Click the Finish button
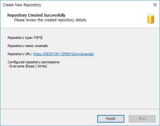The width and height of the screenshot is (160, 126). (x=111, y=119)
